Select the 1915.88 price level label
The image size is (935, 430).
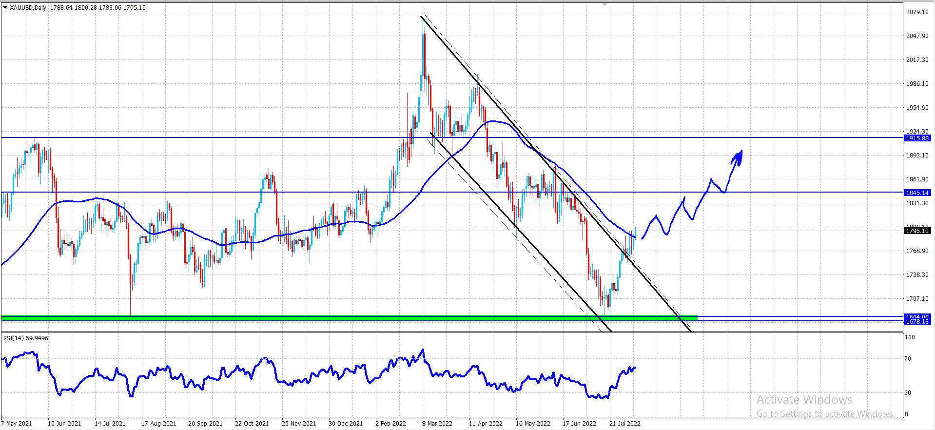pyautogui.click(x=917, y=138)
